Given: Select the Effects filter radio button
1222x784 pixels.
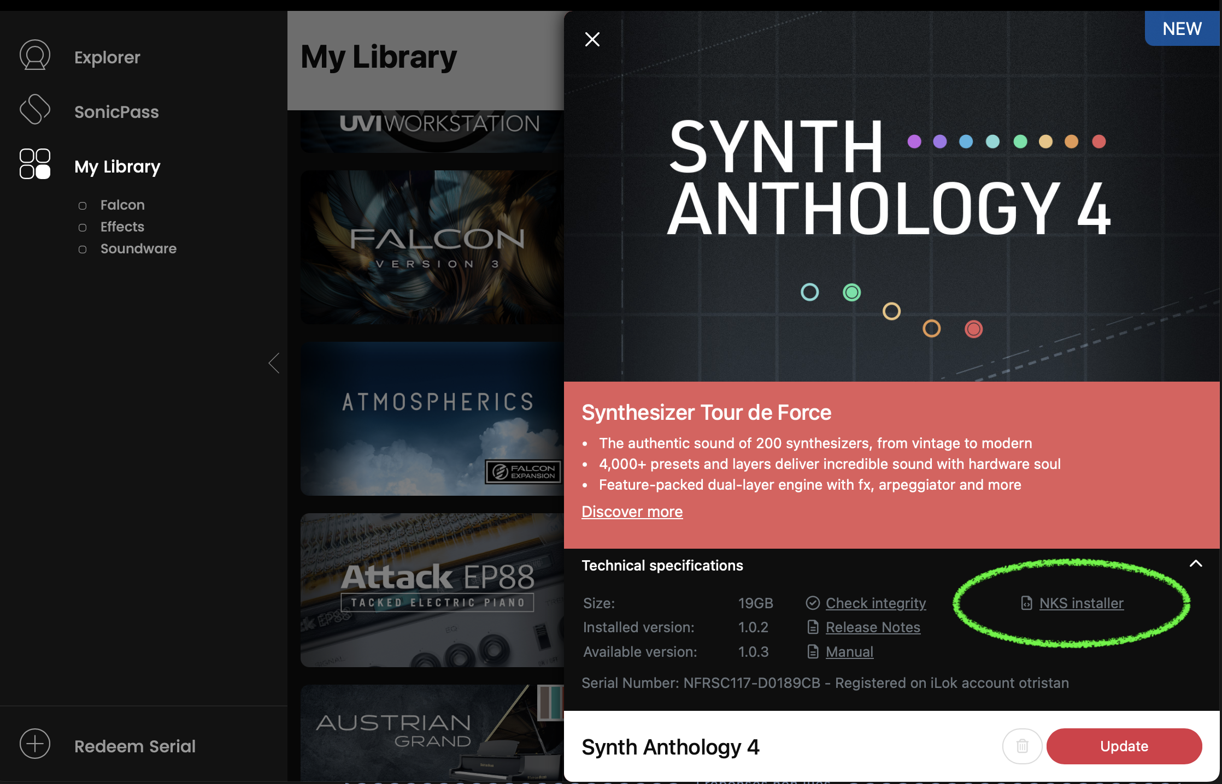Looking at the screenshot, I should (83, 228).
